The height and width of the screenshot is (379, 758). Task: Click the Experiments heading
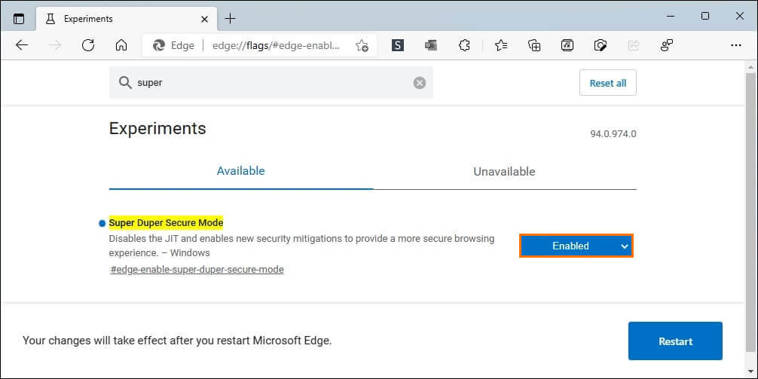157,129
